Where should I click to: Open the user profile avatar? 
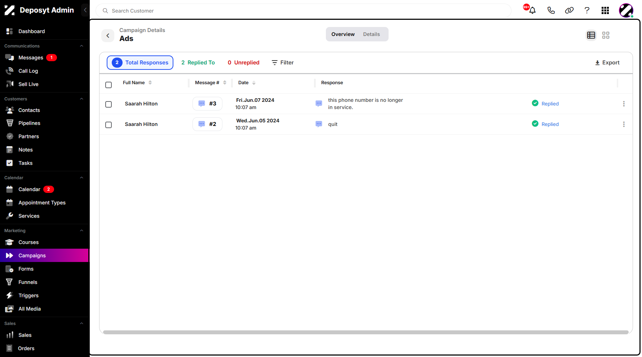[x=626, y=10]
